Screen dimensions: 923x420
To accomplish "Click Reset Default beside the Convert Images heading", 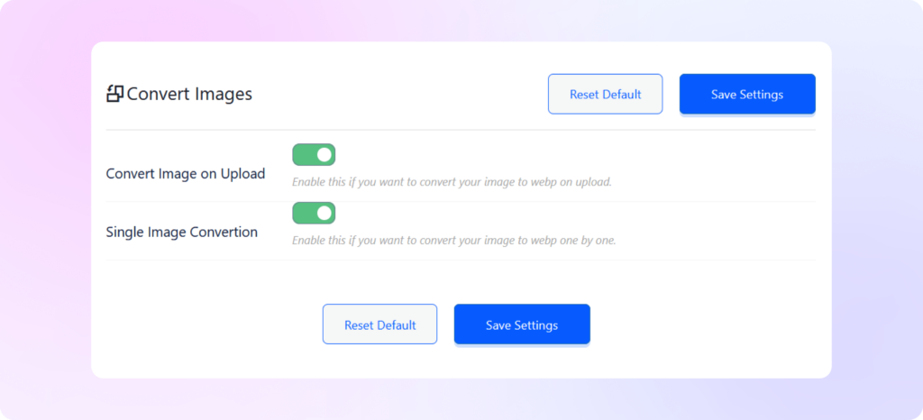I will click(x=605, y=94).
